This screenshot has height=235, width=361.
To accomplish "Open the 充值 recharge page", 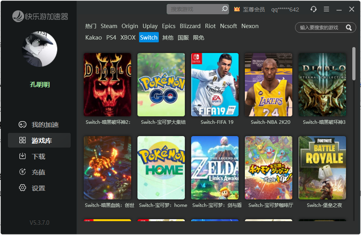I will click(39, 172).
